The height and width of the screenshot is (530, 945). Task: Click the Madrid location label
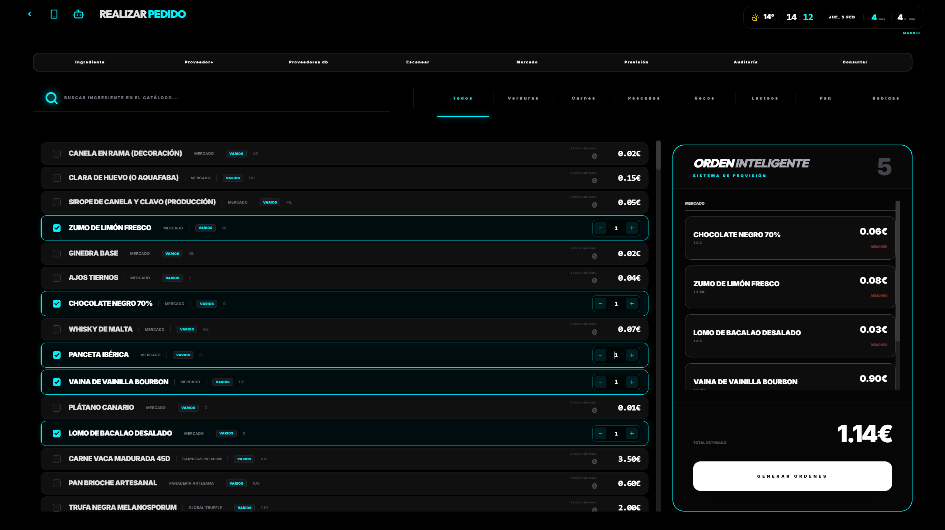point(911,32)
